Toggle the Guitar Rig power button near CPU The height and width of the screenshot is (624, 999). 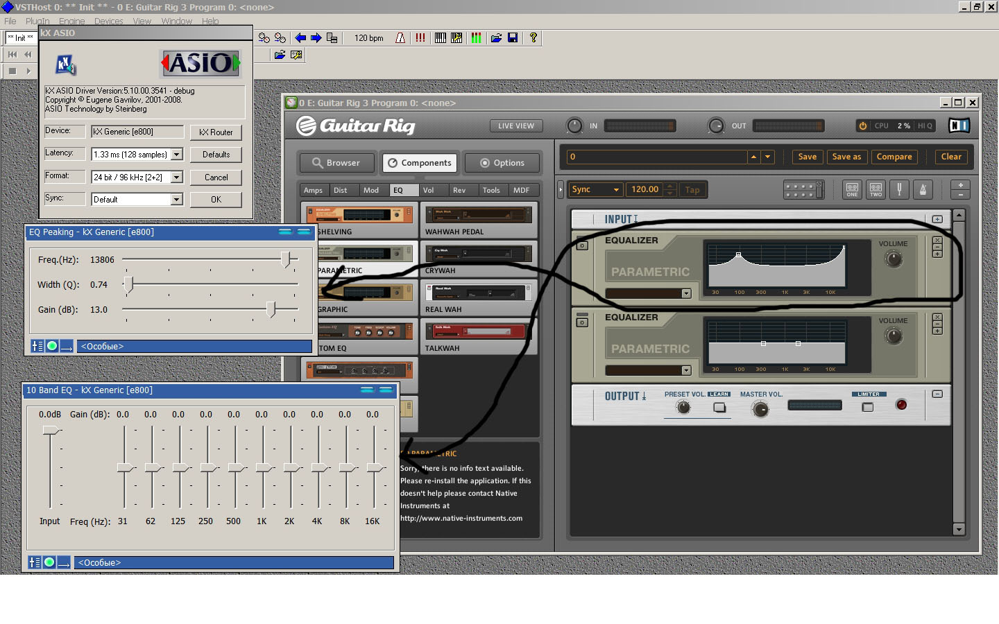tap(862, 125)
